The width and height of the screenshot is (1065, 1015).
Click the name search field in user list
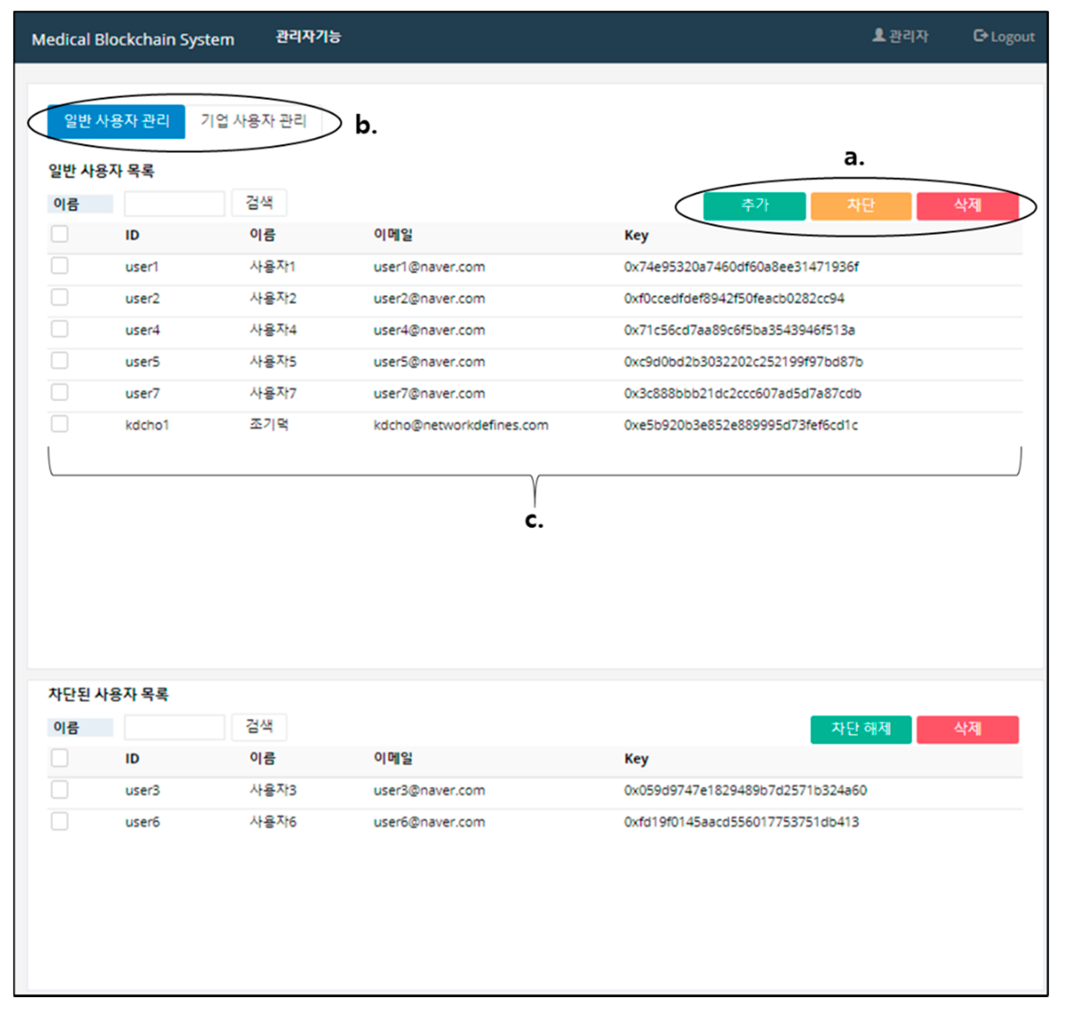tap(174, 204)
